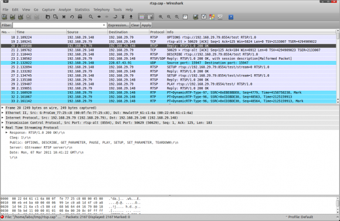The height and width of the screenshot is (221, 340).
Task: Open a capture file icon
Action: pos(47,17)
